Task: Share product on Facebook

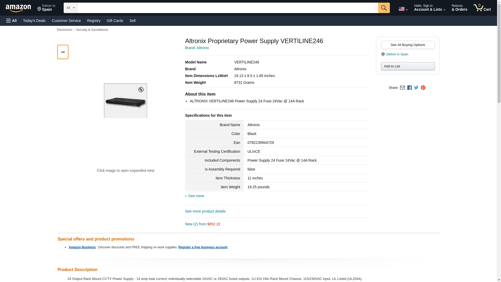Action: pyautogui.click(x=409, y=88)
